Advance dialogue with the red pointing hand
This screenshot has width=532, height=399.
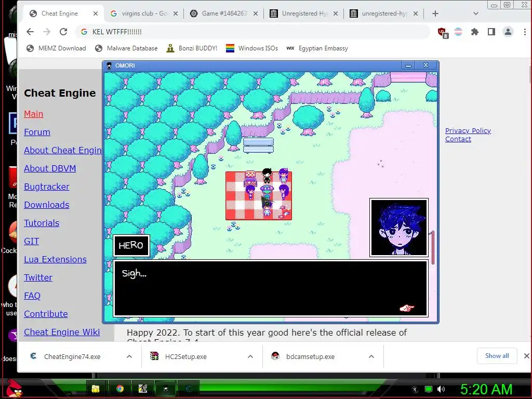point(407,308)
